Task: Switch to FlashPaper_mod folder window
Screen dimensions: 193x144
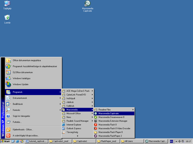Action: pos(108,141)
